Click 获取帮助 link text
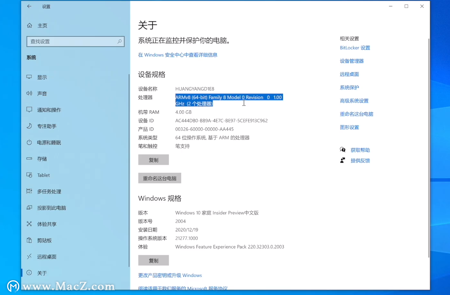This screenshot has height=295, width=450. (360, 150)
